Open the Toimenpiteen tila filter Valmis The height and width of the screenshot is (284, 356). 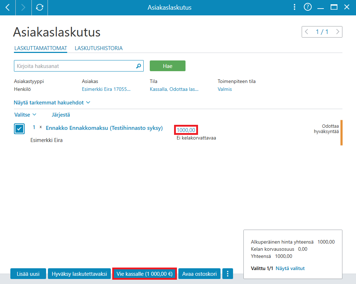[225, 89]
